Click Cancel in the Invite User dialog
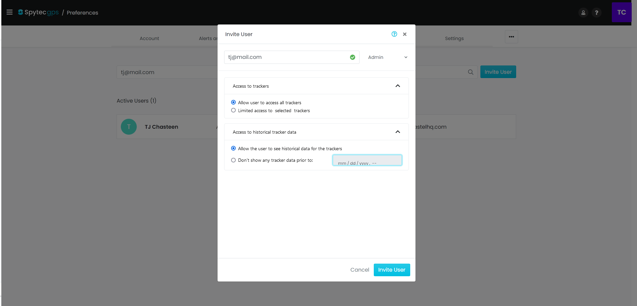The width and height of the screenshot is (637, 306). tap(360, 270)
